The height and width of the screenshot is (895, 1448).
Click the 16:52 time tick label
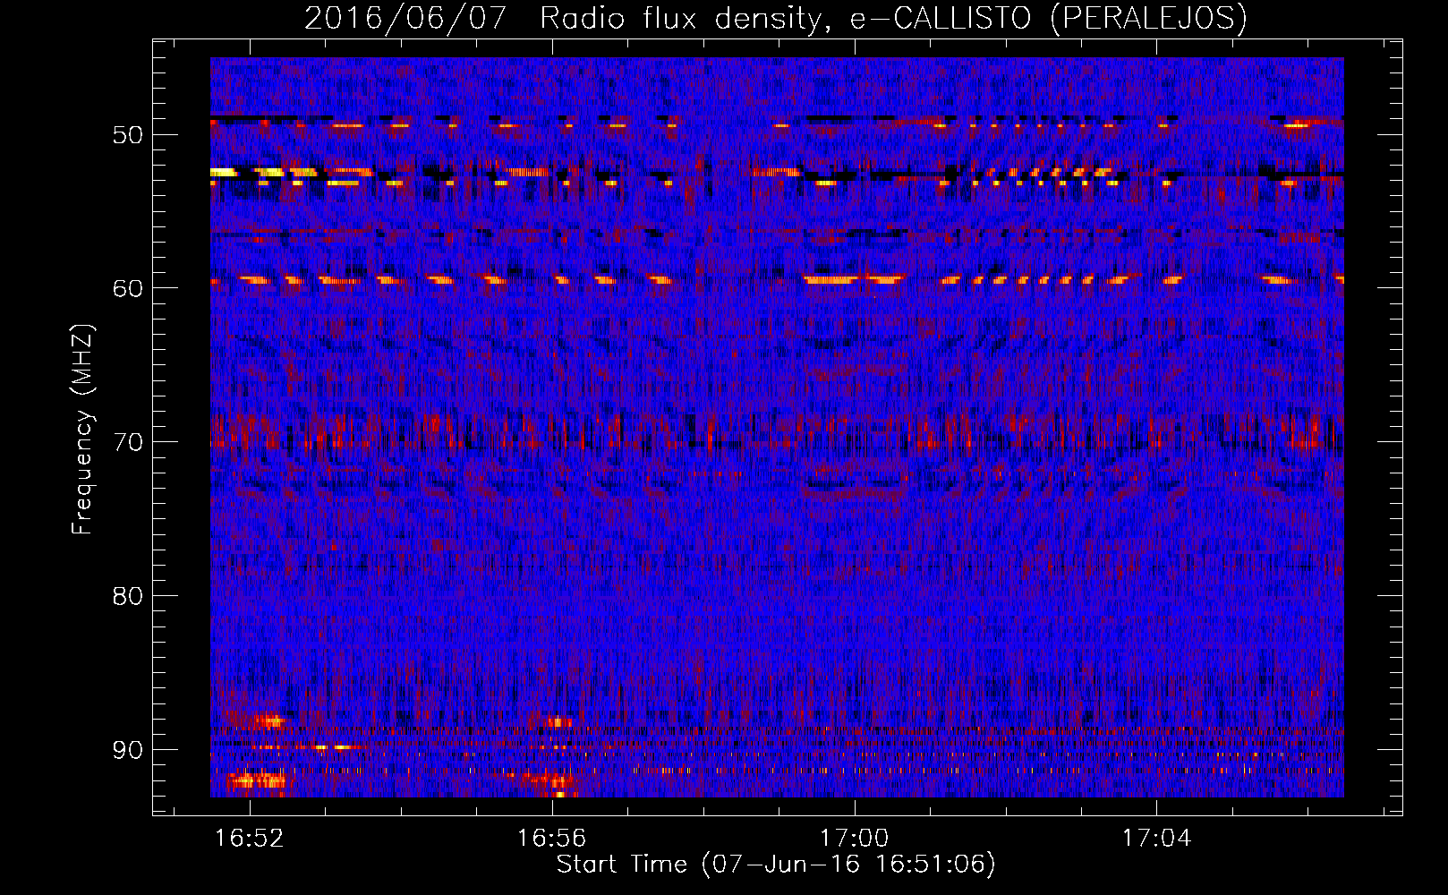pos(250,838)
